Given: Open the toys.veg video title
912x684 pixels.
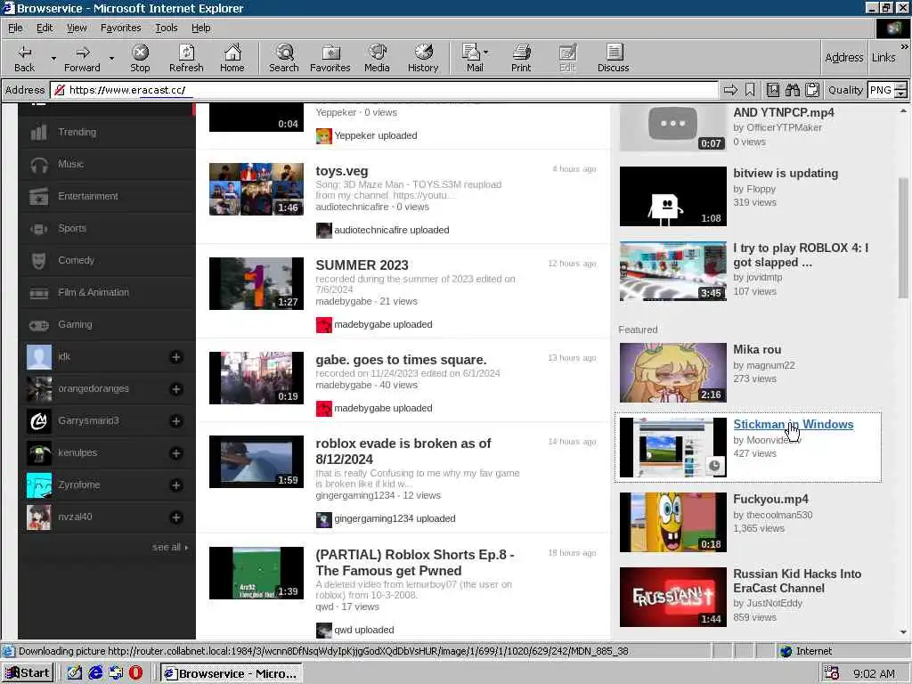Looking at the screenshot, I should (x=341, y=171).
